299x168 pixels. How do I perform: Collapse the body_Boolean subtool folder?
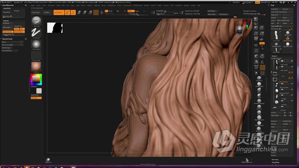pos(275,79)
